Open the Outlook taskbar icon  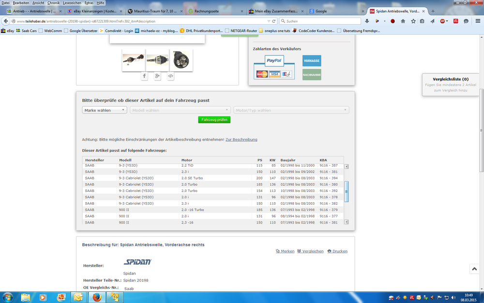pos(78,298)
